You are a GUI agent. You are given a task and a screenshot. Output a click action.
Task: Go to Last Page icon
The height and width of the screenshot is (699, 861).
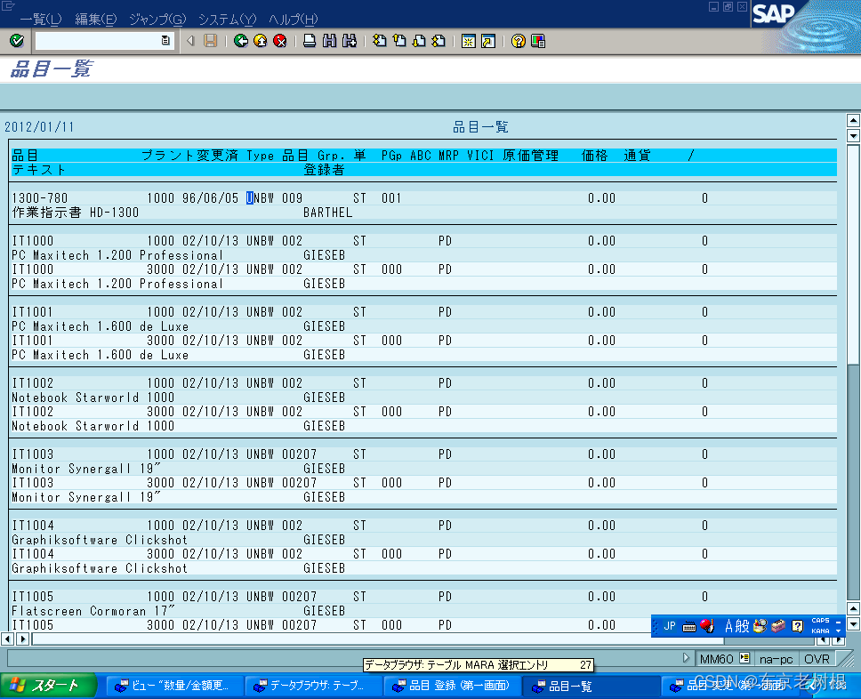[439, 41]
